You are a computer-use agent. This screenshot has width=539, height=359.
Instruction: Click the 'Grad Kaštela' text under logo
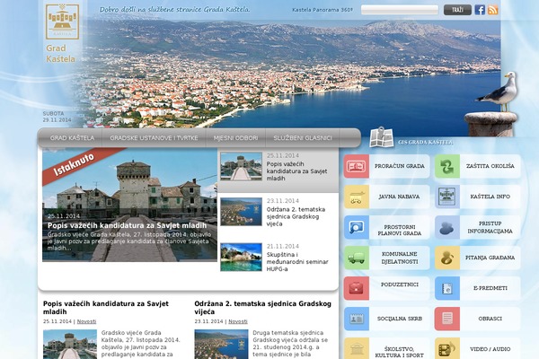60,54
